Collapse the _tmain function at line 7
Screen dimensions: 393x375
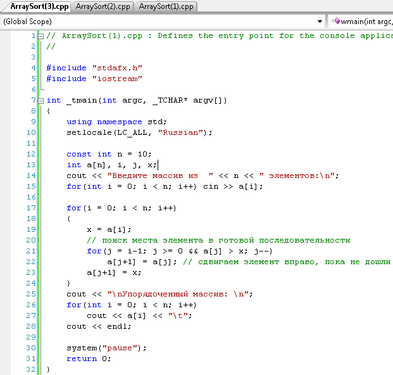[x=41, y=101]
